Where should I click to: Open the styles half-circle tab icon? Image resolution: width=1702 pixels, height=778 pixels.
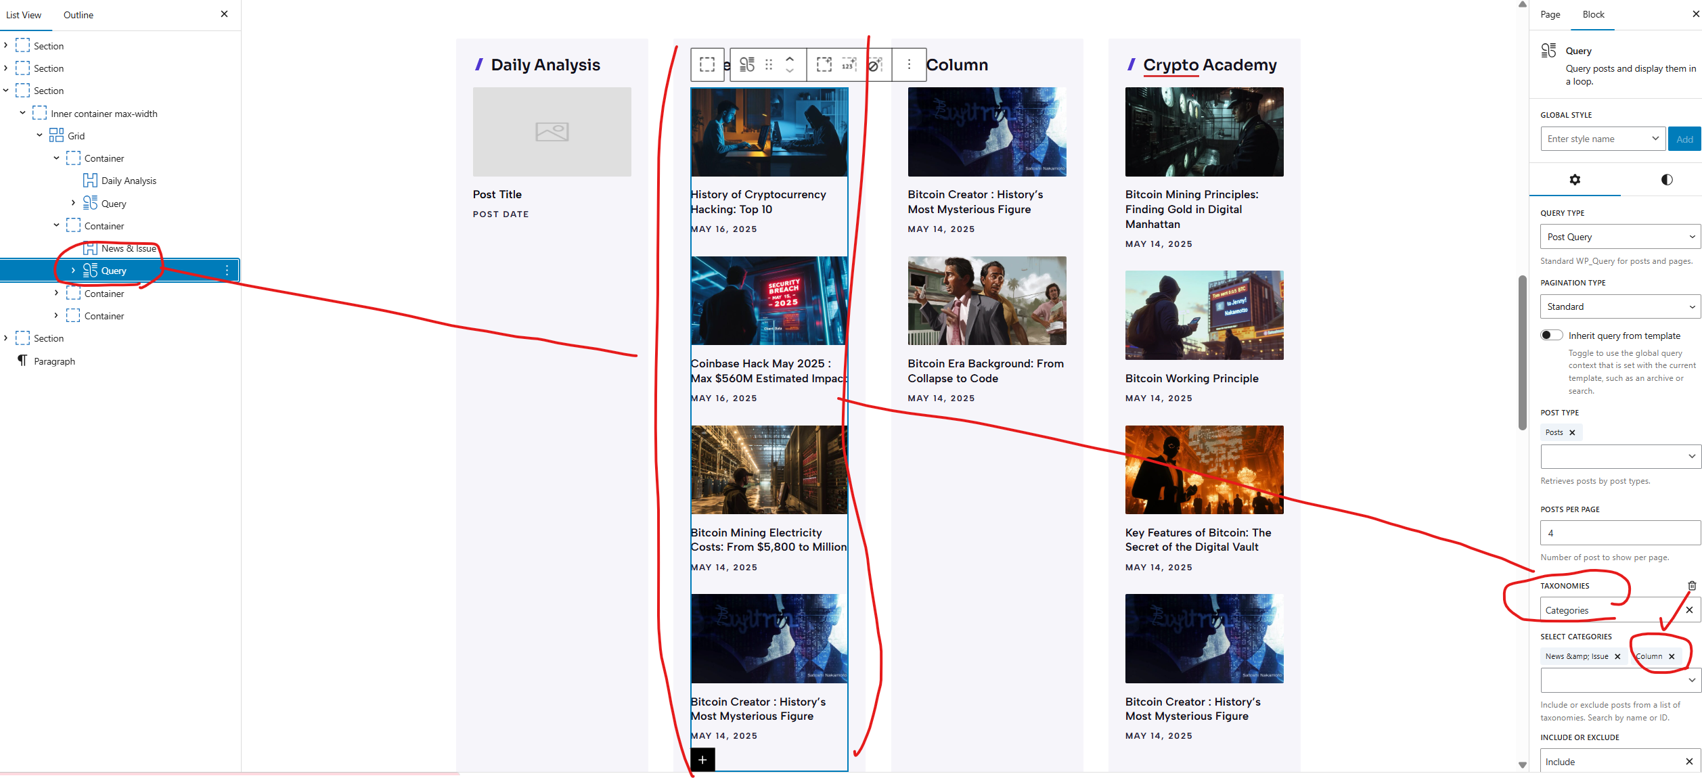coord(1666,180)
